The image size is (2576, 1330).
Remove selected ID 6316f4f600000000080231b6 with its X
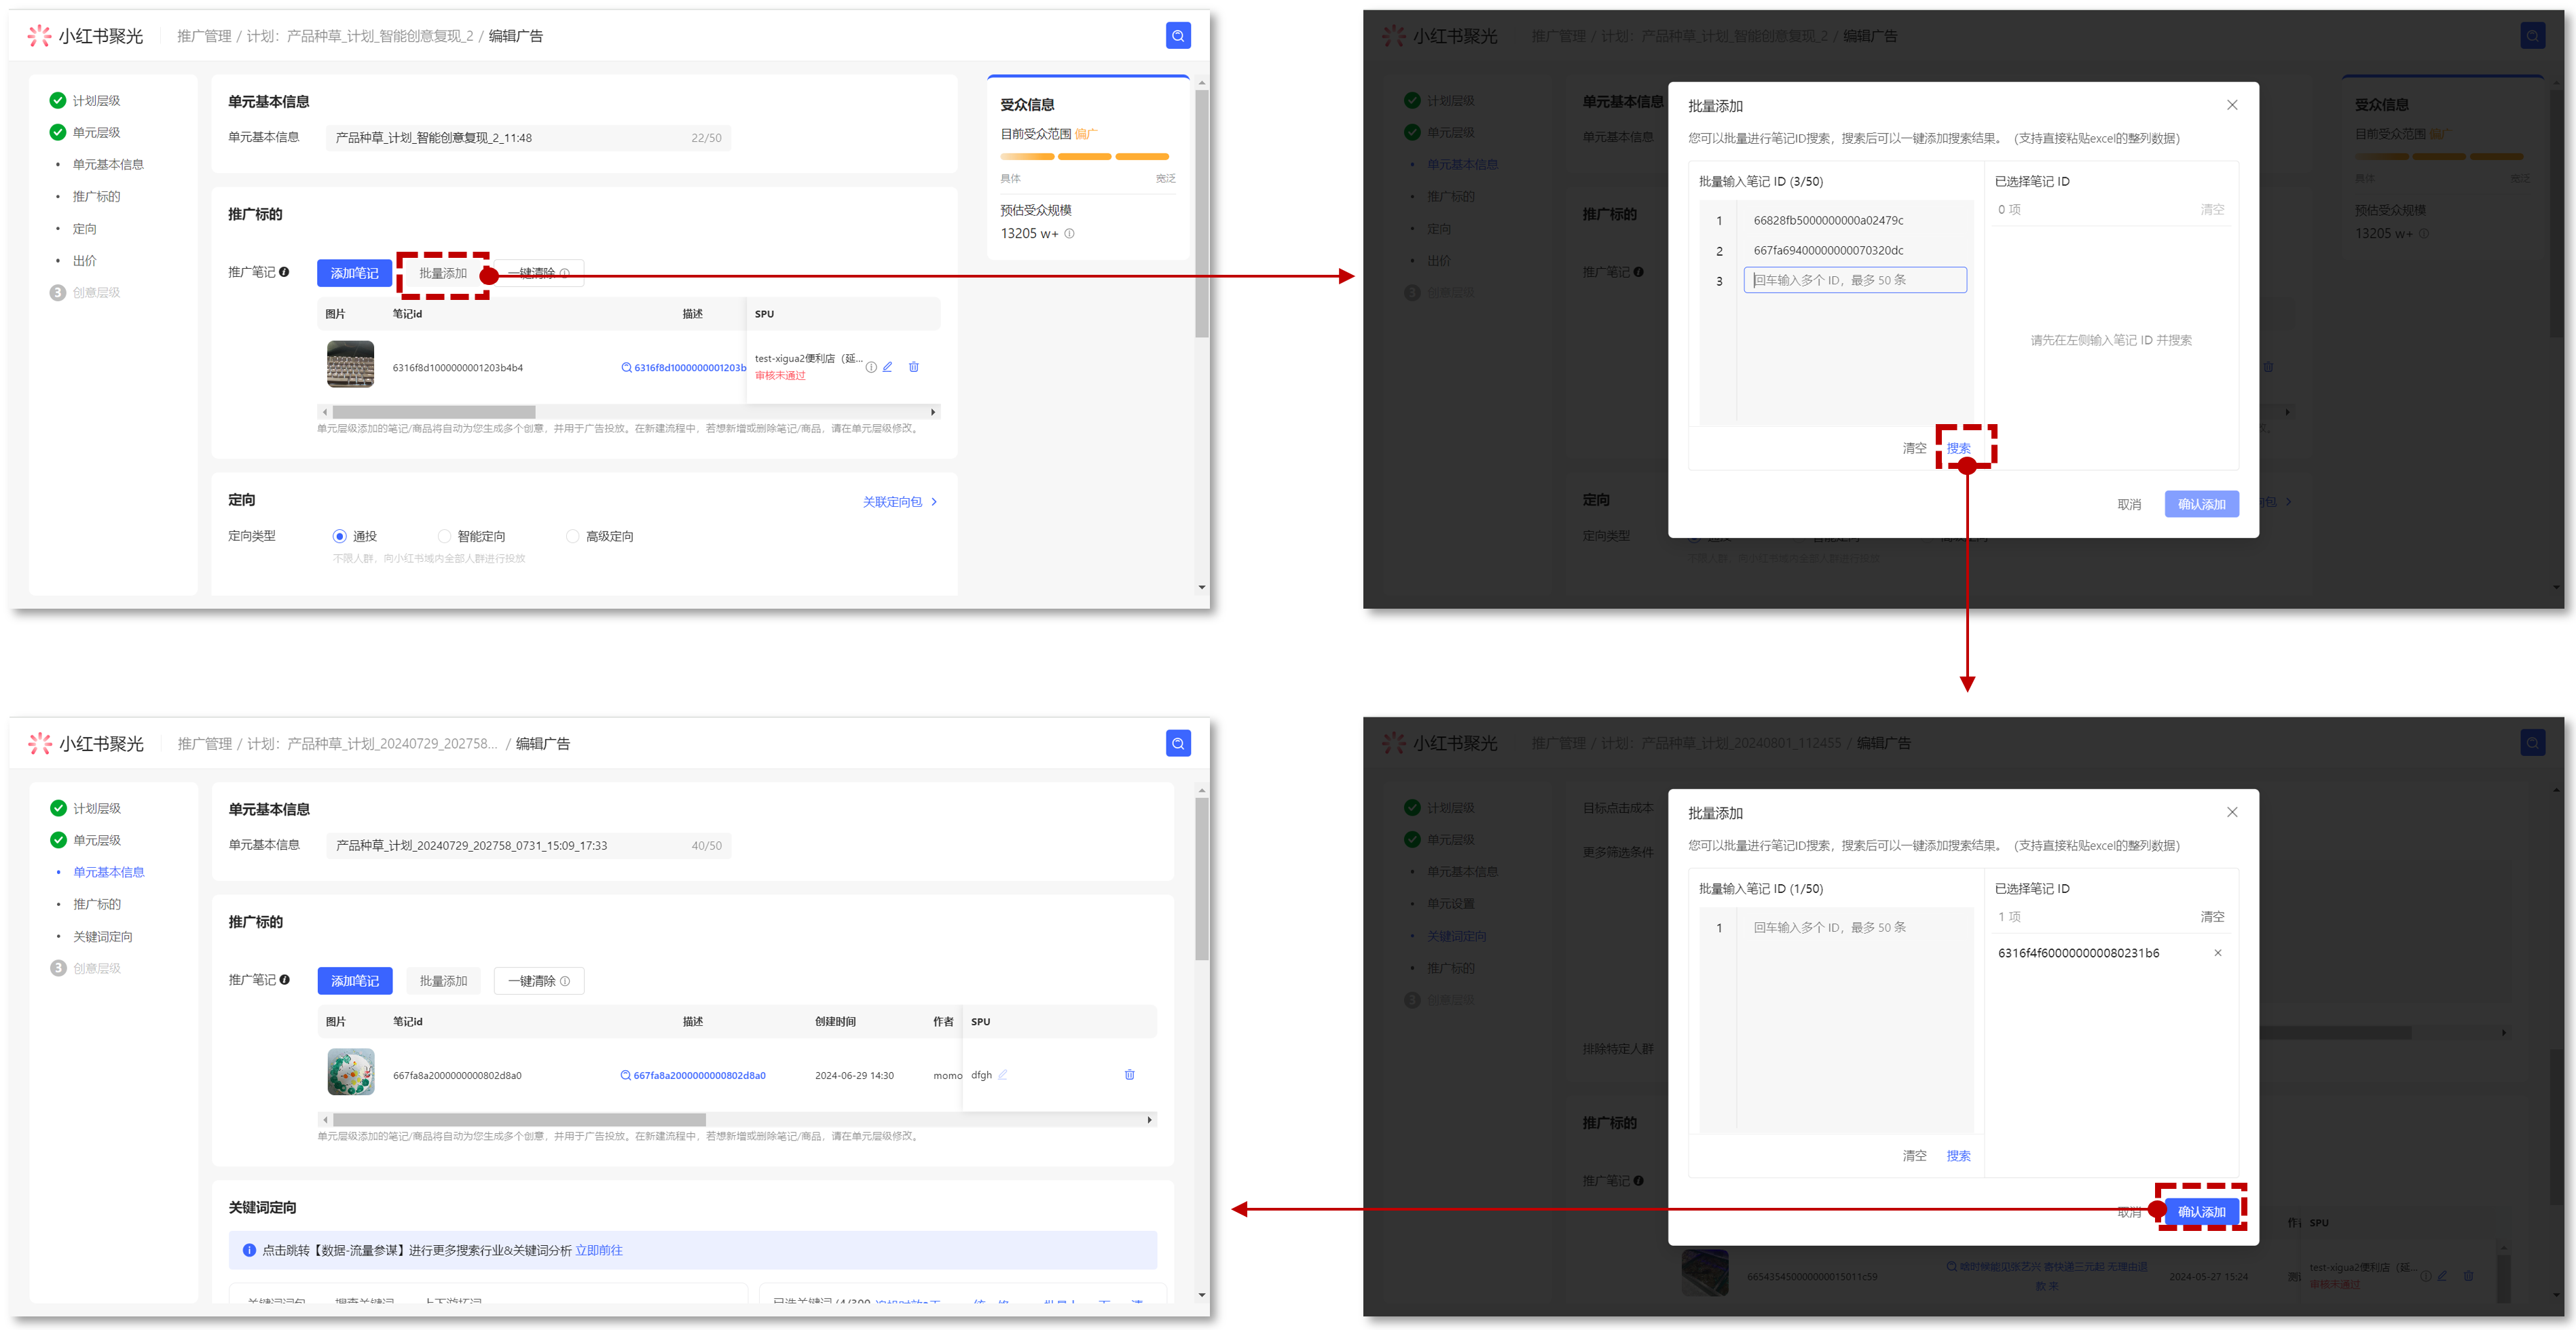[2218, 953]
